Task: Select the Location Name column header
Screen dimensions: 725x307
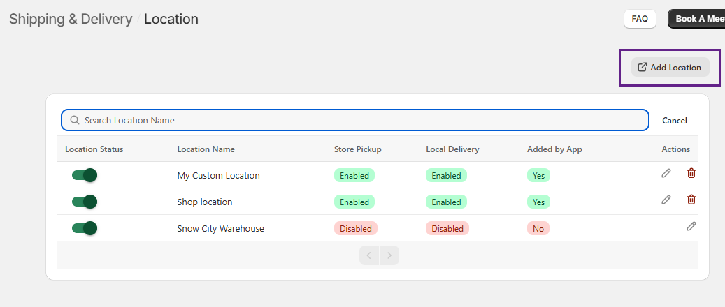Action: pos(206,149)
